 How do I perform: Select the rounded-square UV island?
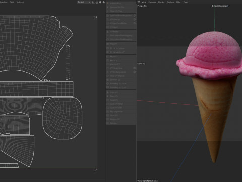(63, 118)
